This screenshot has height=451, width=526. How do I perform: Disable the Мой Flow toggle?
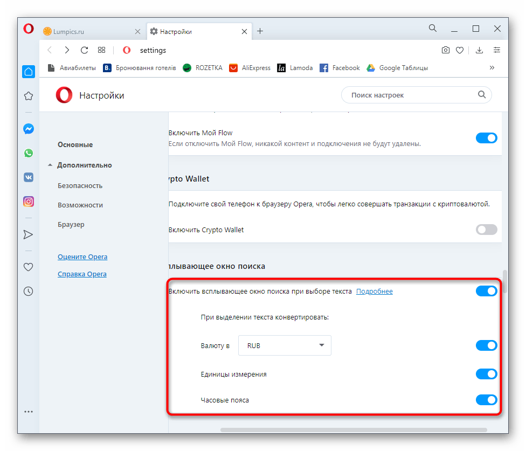(486, 138)
